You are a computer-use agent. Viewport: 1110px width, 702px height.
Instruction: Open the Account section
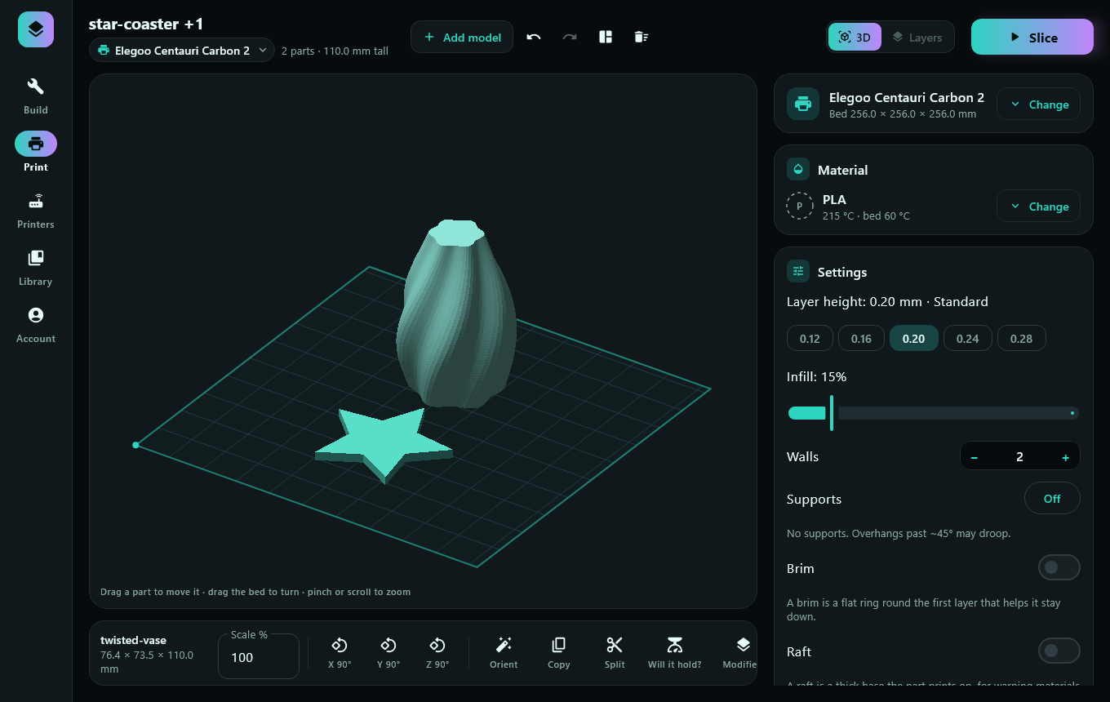pyautogui.click(x=36, y=324)
